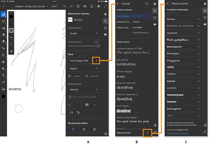Viewport: 212px width, 147px height.
Task: Open comments icon in panel A
Action: tap(105, 35)
